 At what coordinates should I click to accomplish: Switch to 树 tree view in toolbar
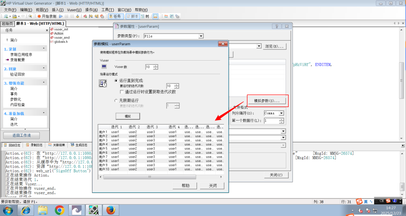point(145,16)
